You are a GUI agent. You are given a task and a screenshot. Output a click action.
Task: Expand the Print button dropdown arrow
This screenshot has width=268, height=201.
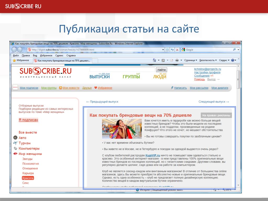click(x=181, y=60)
